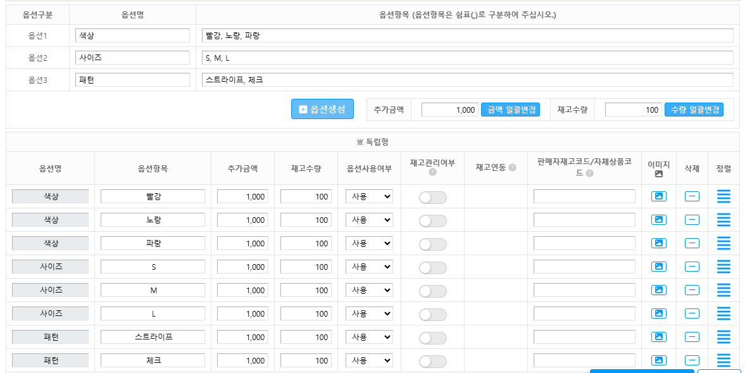Click the image icon for 스트라이프 row

(x=658, y=338)
